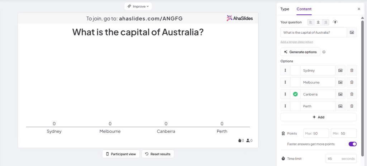Click Add a longer description link
The height and width of the screenshot is (166, 367).
pos(296,42)
